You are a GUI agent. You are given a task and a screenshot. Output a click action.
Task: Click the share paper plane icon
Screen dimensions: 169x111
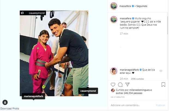point(127,85)
